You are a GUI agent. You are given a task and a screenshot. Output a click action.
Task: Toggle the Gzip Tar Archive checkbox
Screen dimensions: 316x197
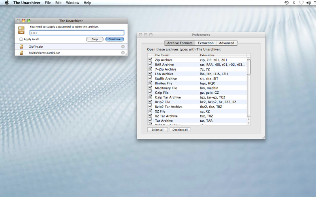(x=150, y=97)
